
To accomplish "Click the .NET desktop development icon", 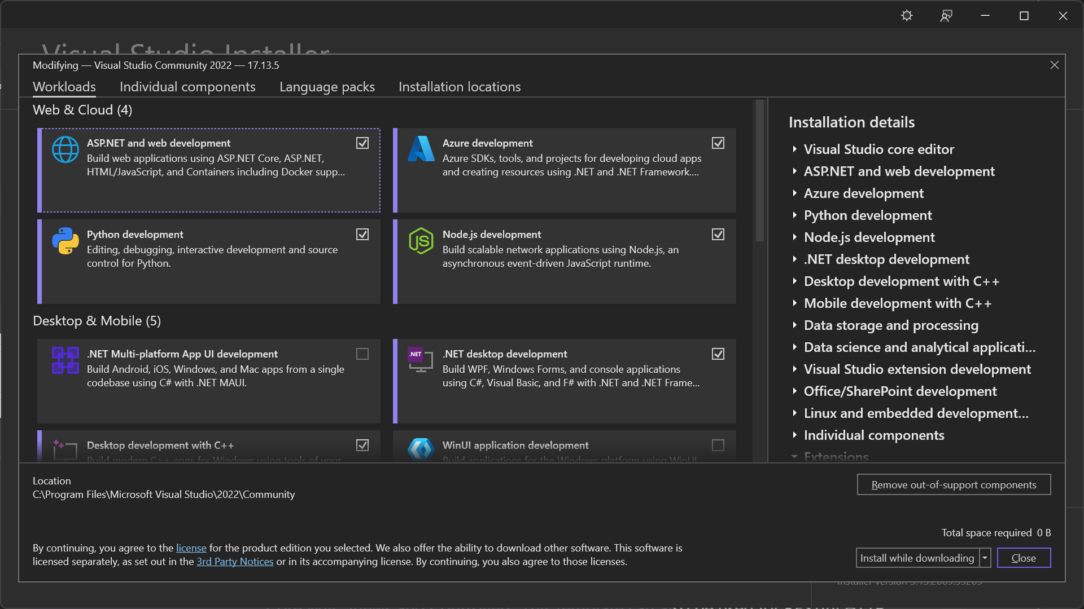I will tap(421, 360).
